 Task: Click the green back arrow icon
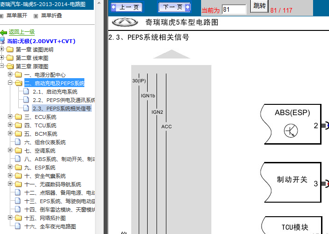4,32
